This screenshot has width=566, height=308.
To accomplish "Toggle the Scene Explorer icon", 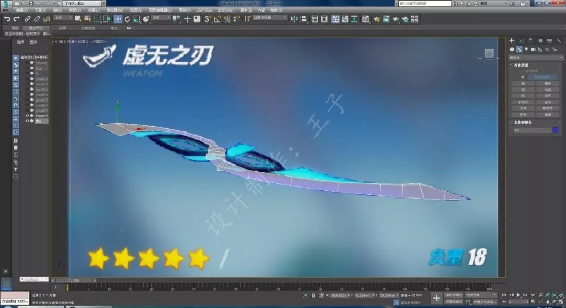I will point(315,19).
